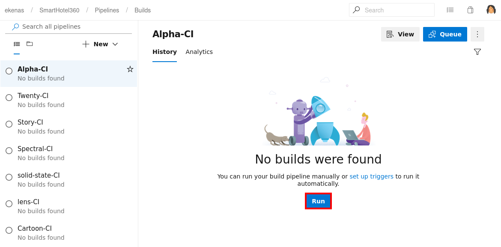Select the History tab

(x=164, y=52)
